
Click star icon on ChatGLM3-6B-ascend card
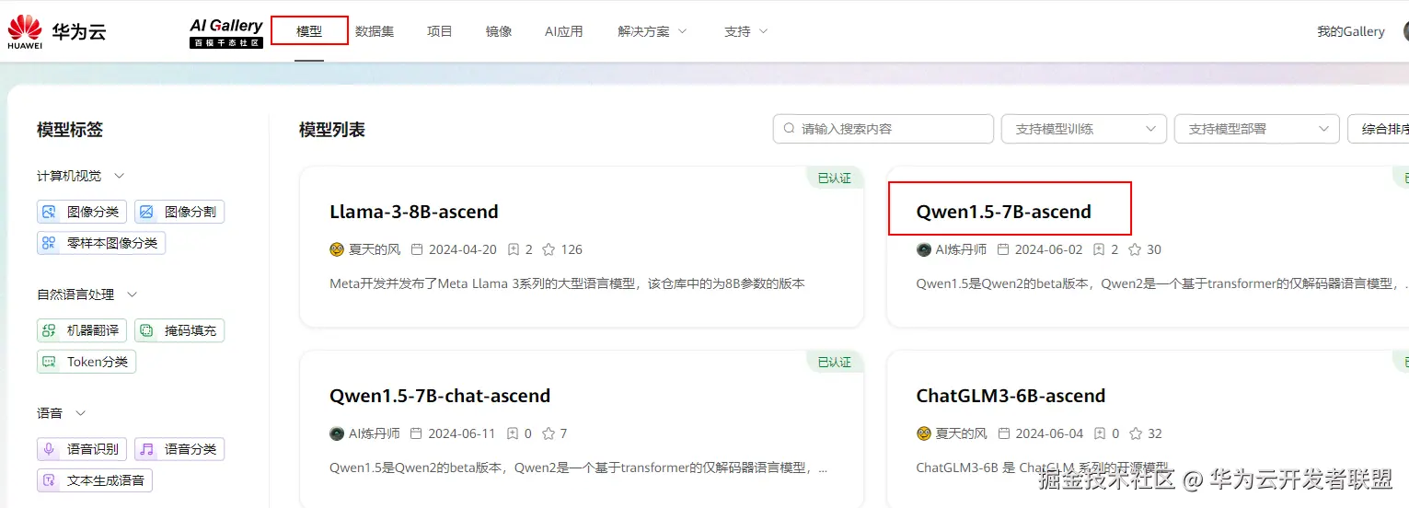[x=1136, y=433]
